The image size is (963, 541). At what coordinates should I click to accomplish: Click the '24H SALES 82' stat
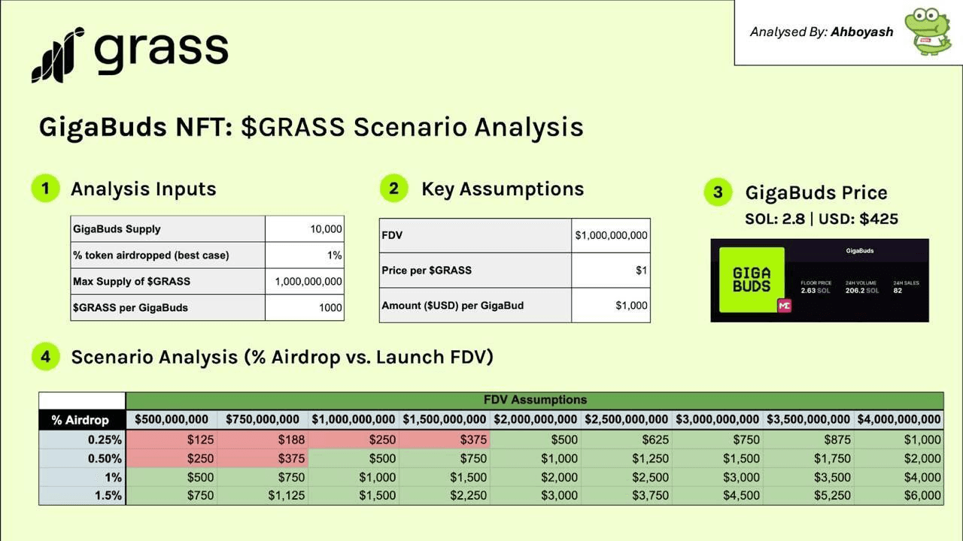point(906,286)
